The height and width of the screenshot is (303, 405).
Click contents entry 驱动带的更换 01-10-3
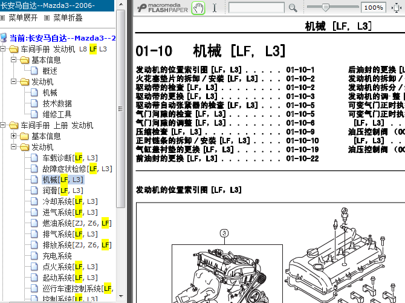tap(225, 96)
